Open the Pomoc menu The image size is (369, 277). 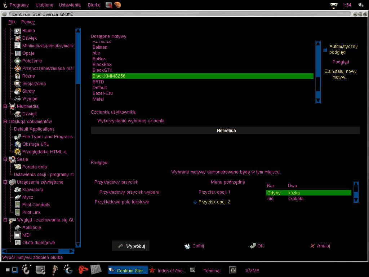click(28, 22)
